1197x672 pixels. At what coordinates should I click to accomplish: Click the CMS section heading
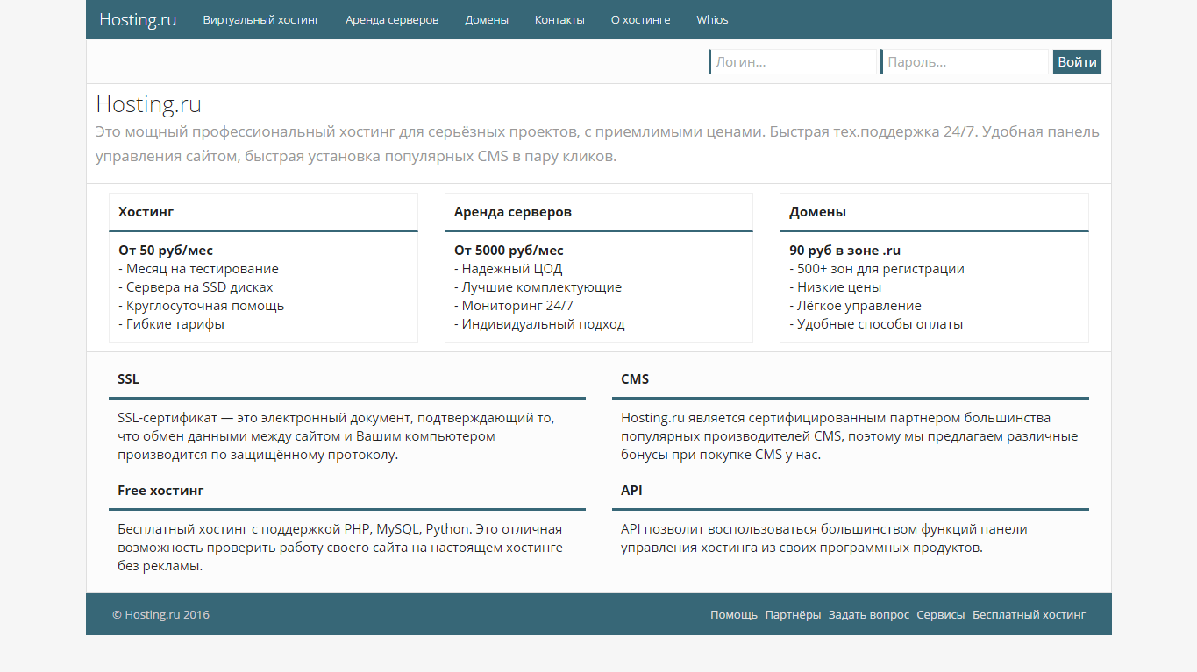click(x=635, y=379)
